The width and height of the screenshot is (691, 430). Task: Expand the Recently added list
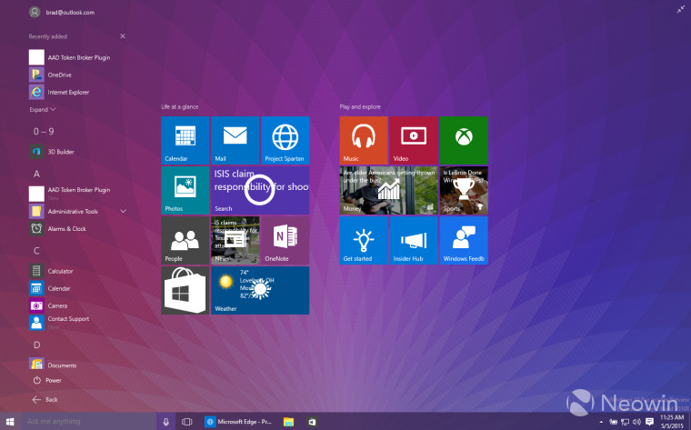(43, 109)
